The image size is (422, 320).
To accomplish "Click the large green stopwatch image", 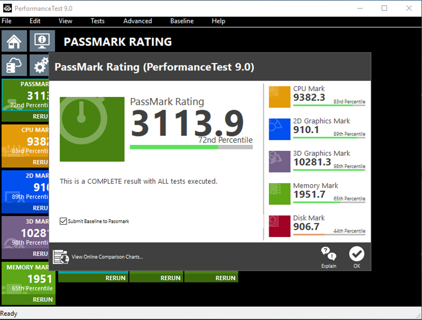I will (92, 129).
